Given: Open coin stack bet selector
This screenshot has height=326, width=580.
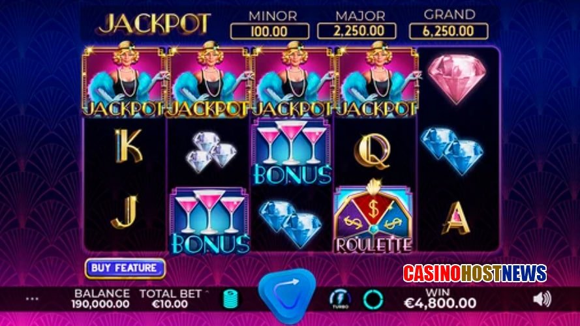Looking at the screenshot, I should click(231, 299).
